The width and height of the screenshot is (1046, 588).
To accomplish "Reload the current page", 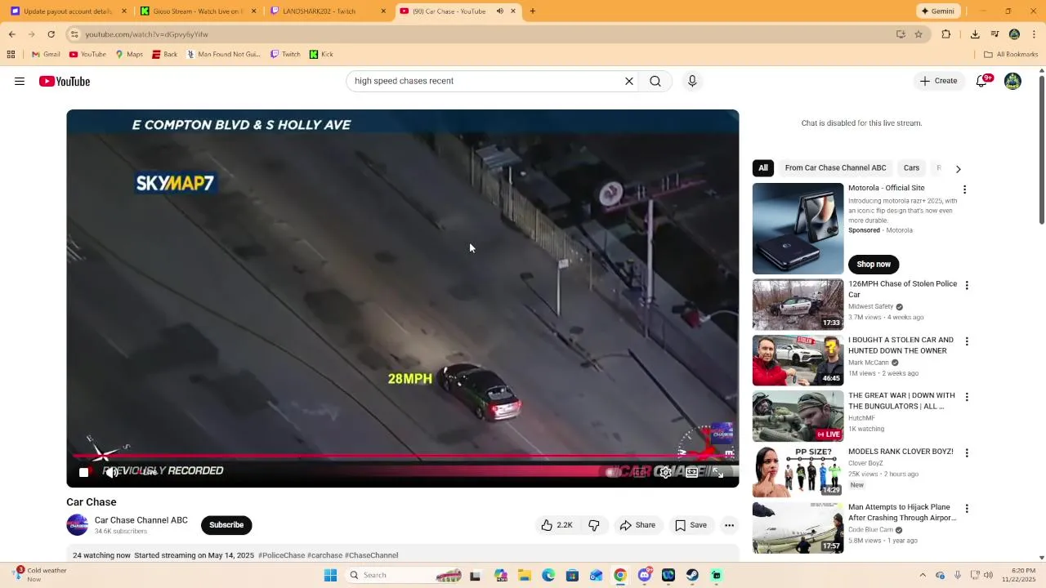I will point(51,34).
